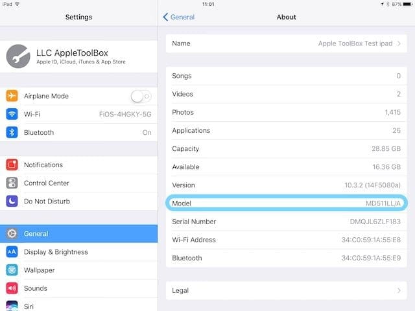The width and height of the screenshot is (415, 311).
Task: Tap the Serial Number row
Action: tap(286, 222)
